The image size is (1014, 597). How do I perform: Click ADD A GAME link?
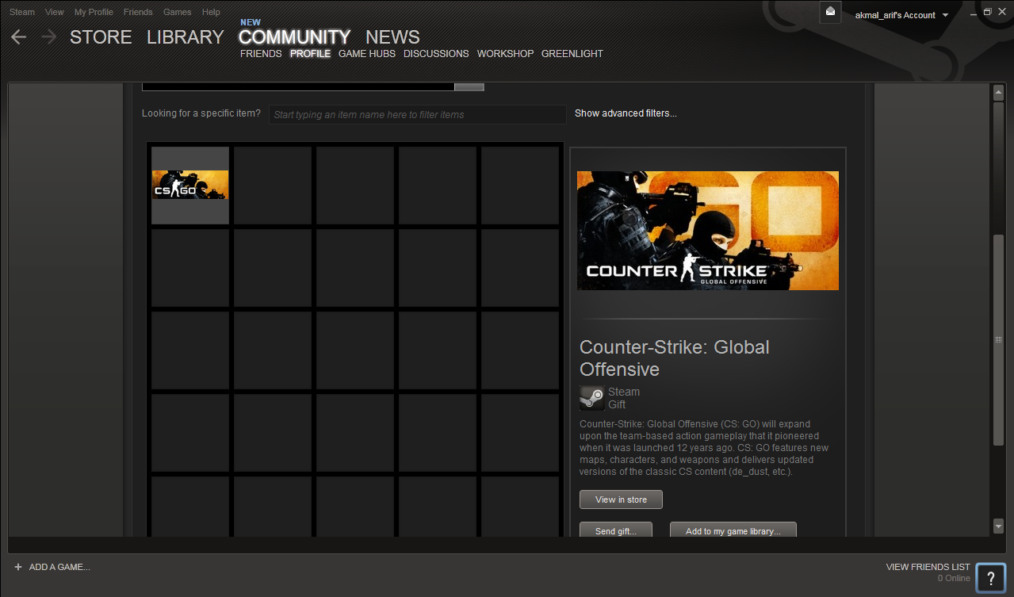click(x=59, y=567)
